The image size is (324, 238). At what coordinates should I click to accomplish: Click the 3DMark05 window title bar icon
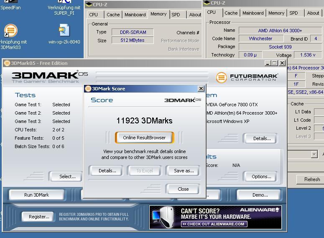[x=7, y=63]
